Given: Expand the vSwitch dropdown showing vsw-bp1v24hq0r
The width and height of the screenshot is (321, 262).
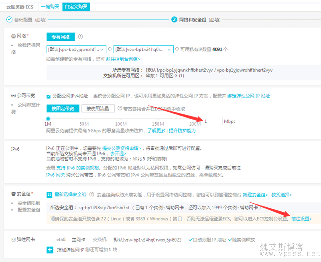Looking at the screenshot, I should (143, 49).
